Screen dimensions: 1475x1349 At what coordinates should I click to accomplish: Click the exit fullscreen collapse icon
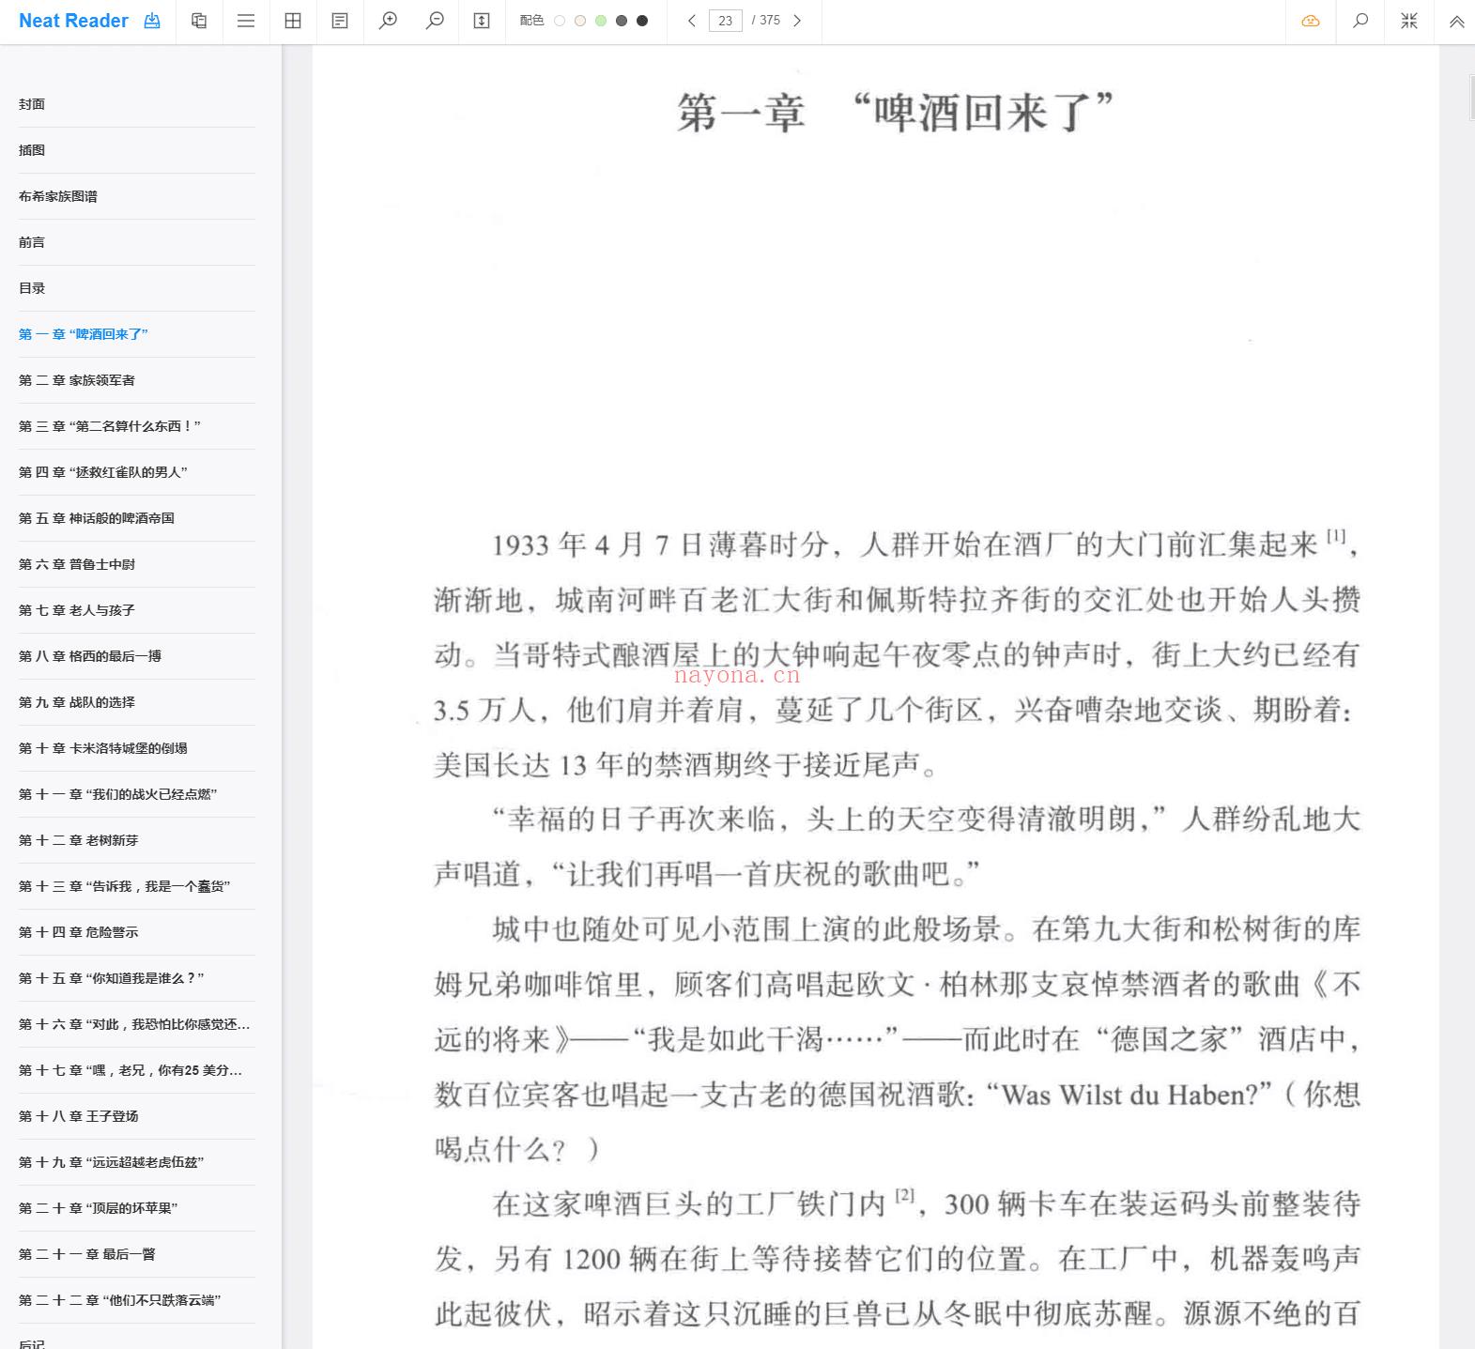point(1409,21)
